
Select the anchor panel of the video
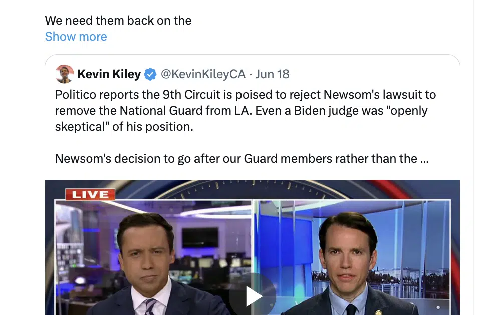pyautogui.click(x=153, y=257)
